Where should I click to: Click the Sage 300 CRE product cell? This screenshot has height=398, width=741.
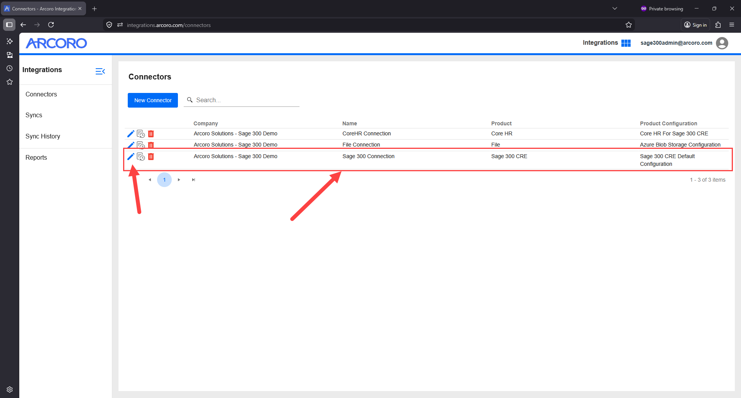pos(509,156)
